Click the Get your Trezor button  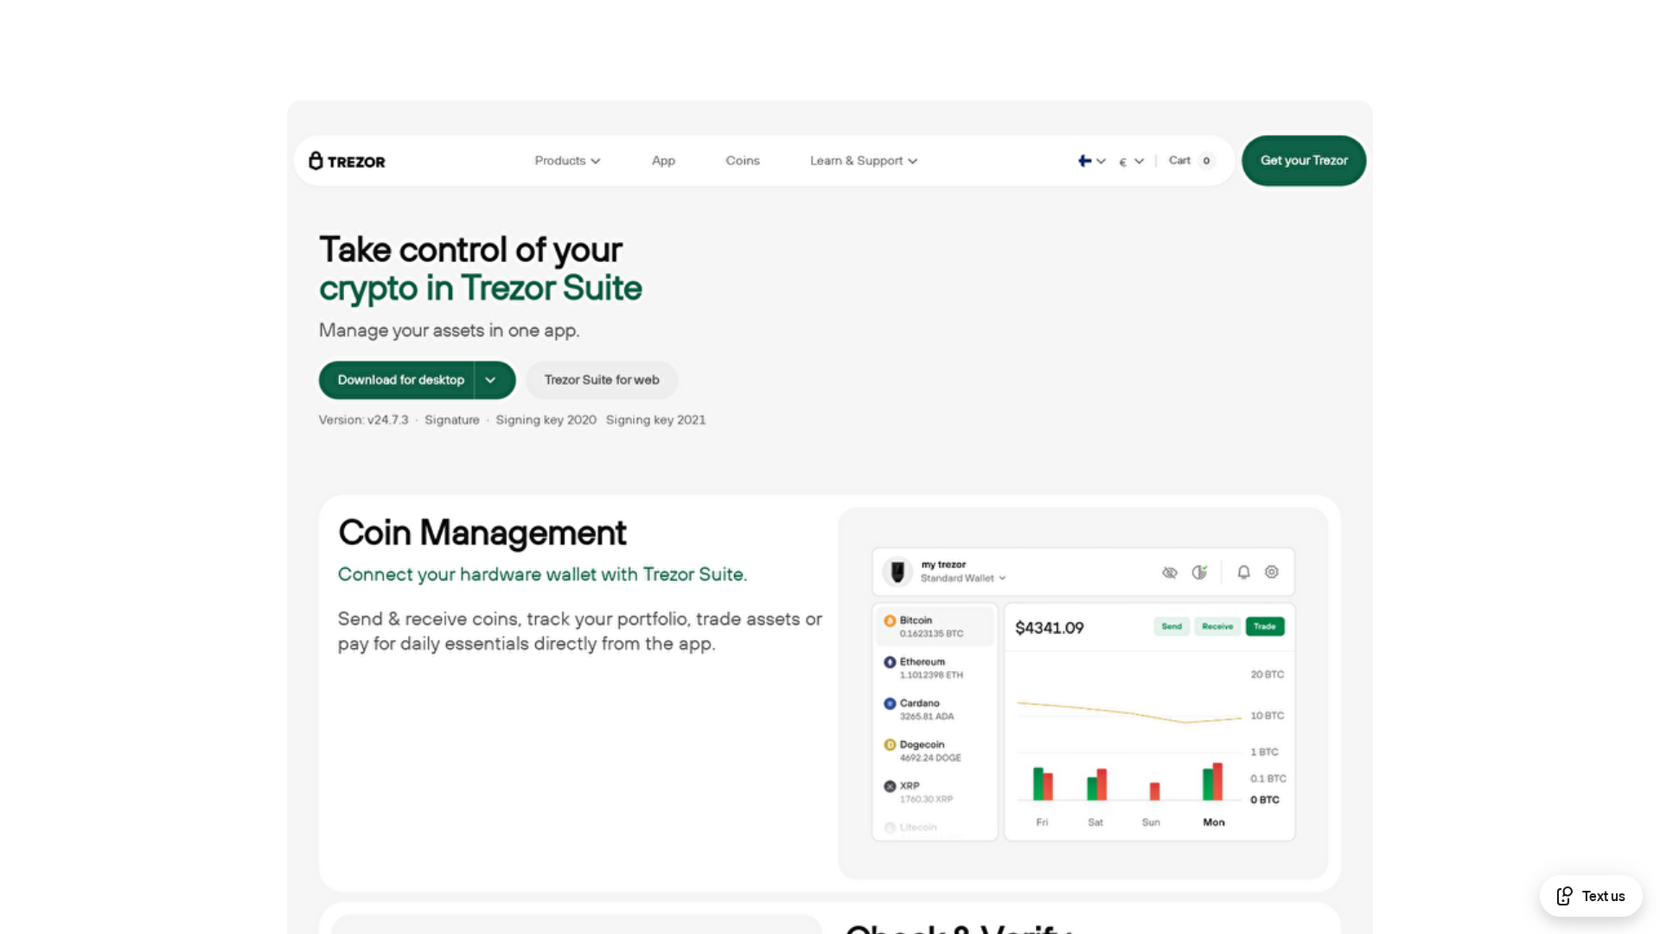[1304, 161]
